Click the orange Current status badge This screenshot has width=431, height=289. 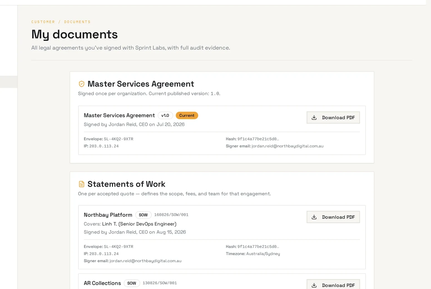187,115
